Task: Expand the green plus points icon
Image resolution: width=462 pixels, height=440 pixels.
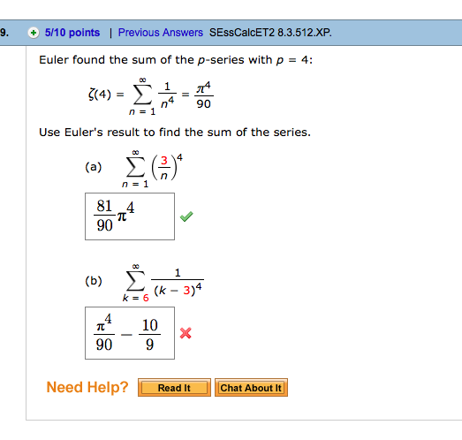Action: pos(34,33)
